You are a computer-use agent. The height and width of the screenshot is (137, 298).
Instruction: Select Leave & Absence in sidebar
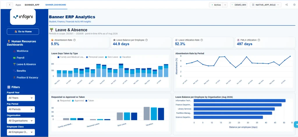(26, 64)
